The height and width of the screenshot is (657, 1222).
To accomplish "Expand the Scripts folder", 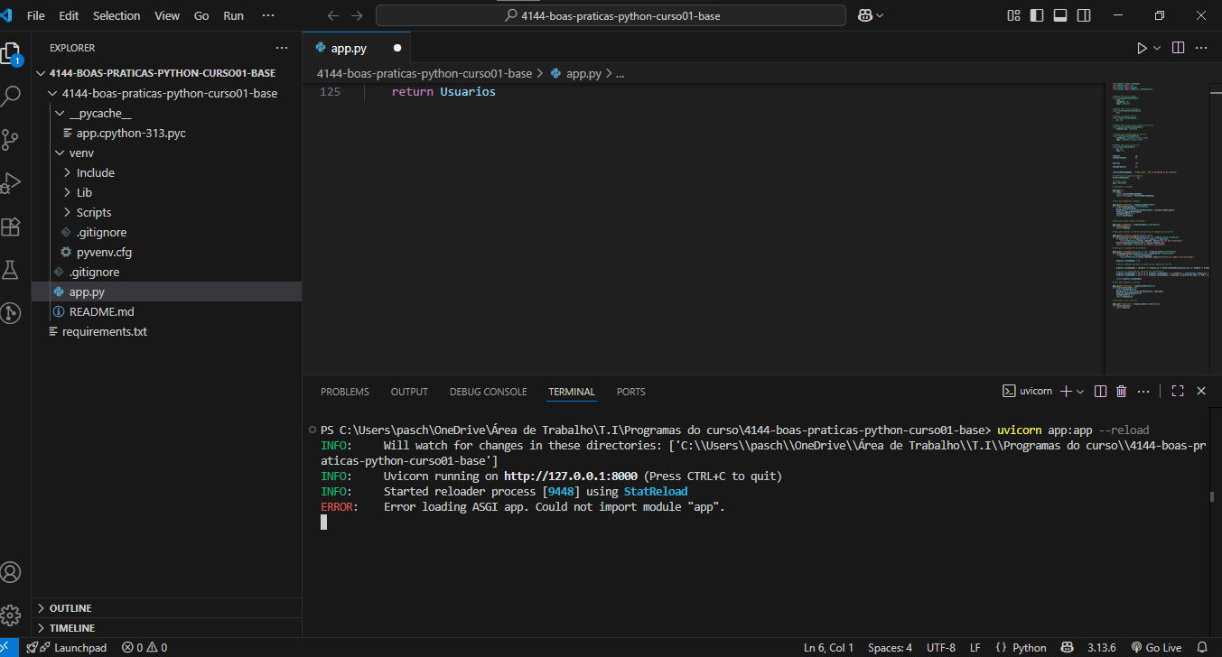I will pyautogui.click(x=68, y=212).
